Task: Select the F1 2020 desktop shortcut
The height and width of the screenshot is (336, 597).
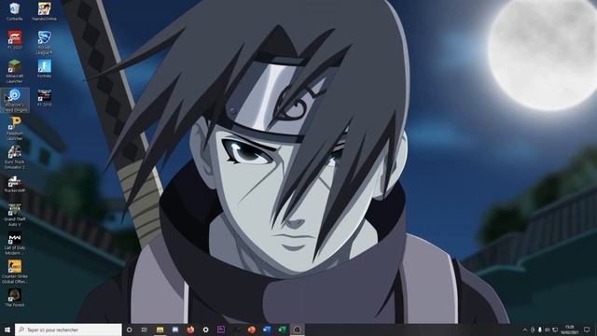Action: click(x=15, y=40)
